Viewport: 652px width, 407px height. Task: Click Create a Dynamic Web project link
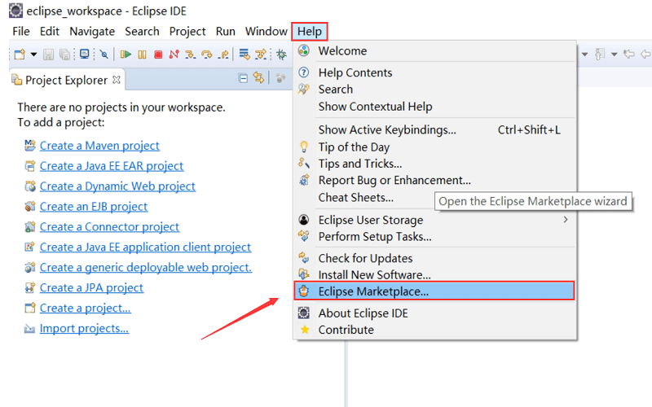(x=117, y=186)
